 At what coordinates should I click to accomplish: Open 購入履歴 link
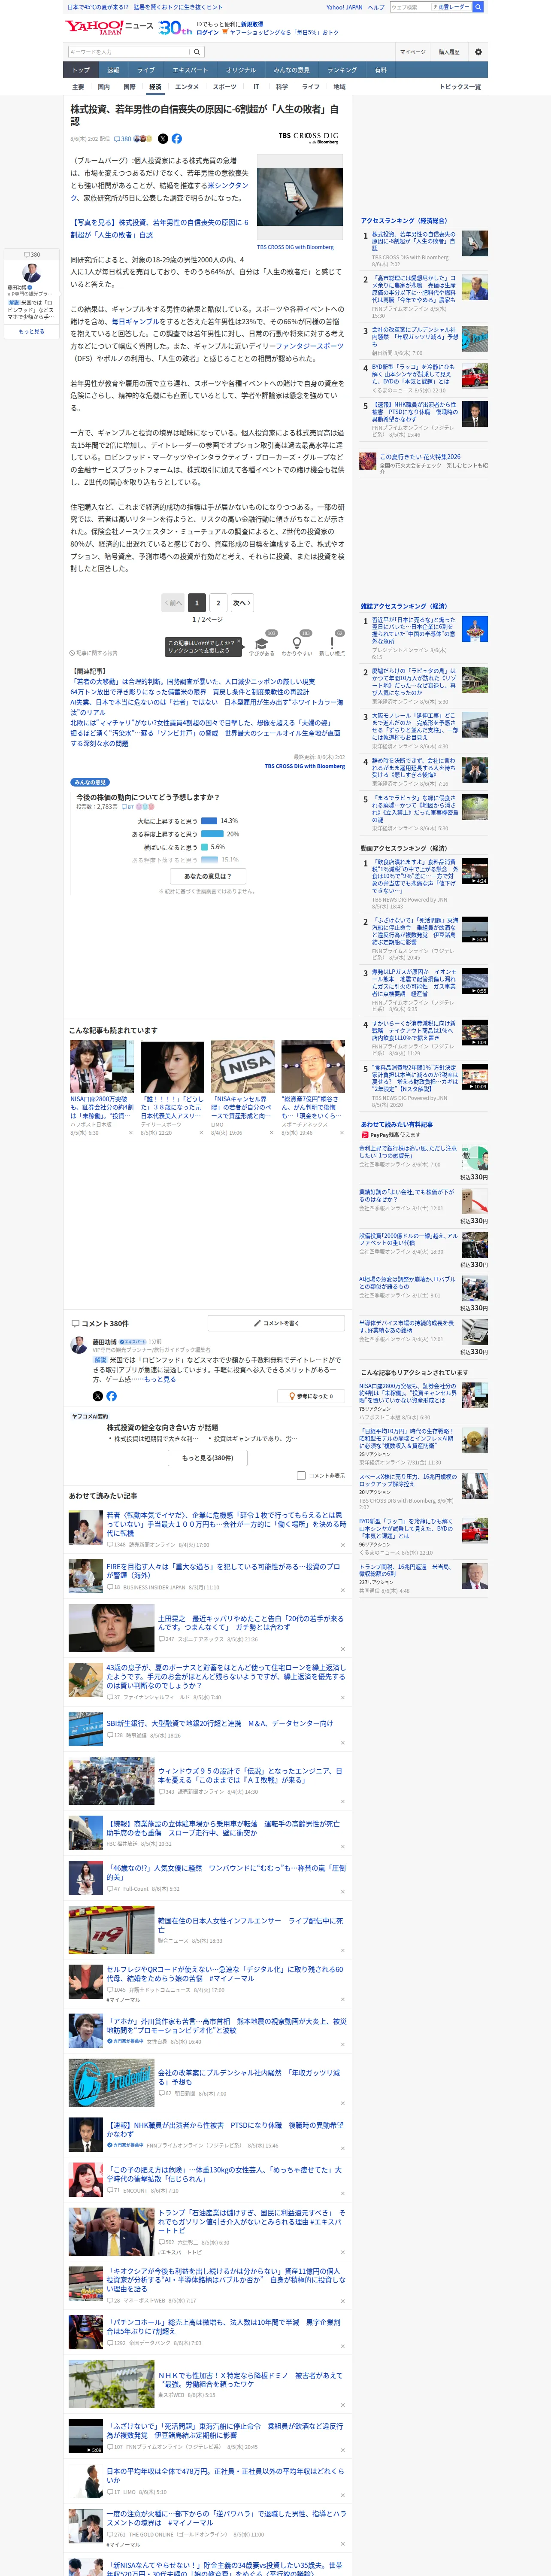click(449, 52)
